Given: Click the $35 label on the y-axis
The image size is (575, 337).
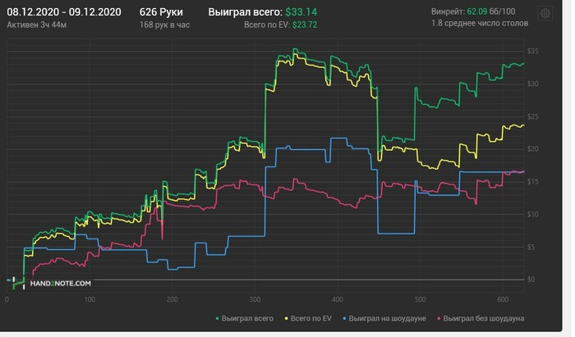Looking at the screenshot, I should pyautogui.click(x=531, y=51).
